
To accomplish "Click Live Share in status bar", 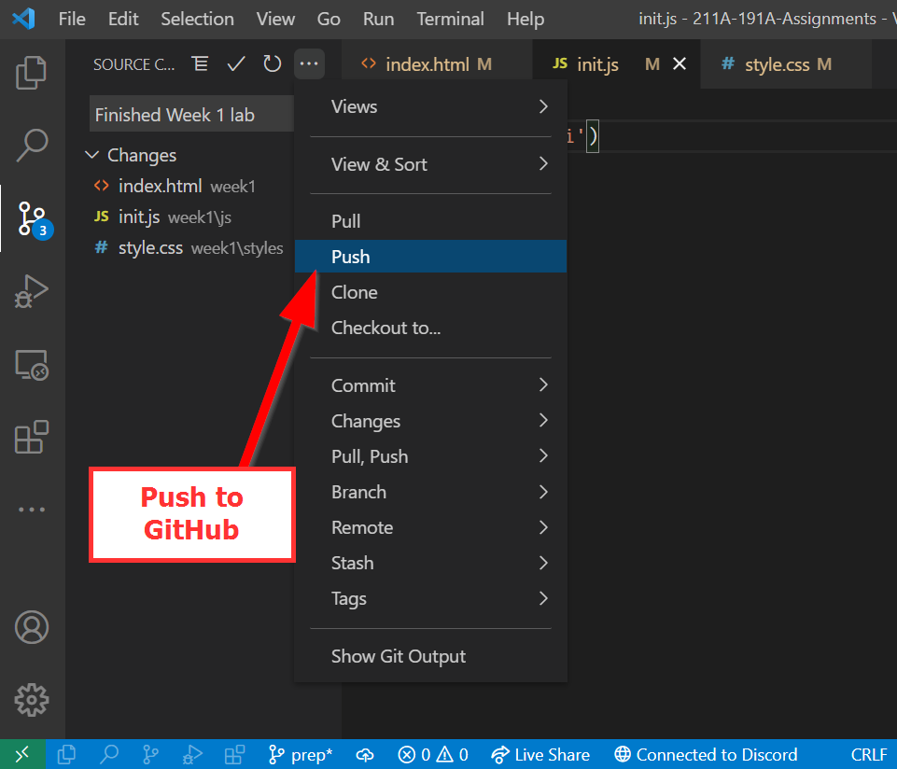I will tap(541, 755).
